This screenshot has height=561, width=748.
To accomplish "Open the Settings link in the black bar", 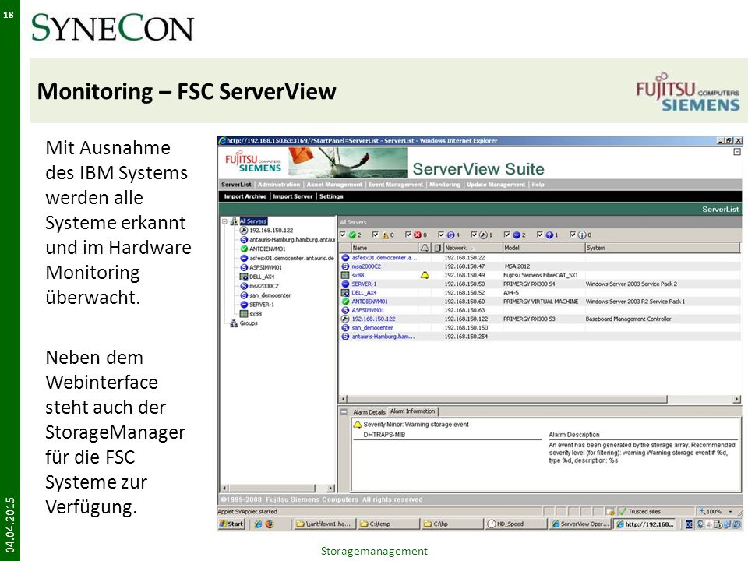I will pyautogui.click(x=332, y=196).
